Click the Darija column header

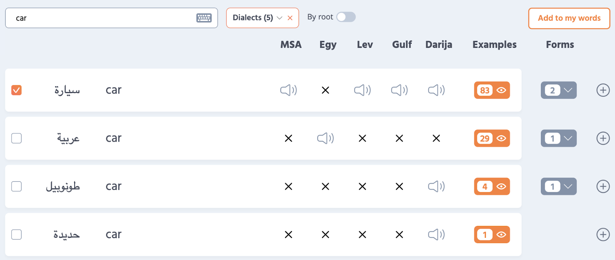click(x=439, y=44)
